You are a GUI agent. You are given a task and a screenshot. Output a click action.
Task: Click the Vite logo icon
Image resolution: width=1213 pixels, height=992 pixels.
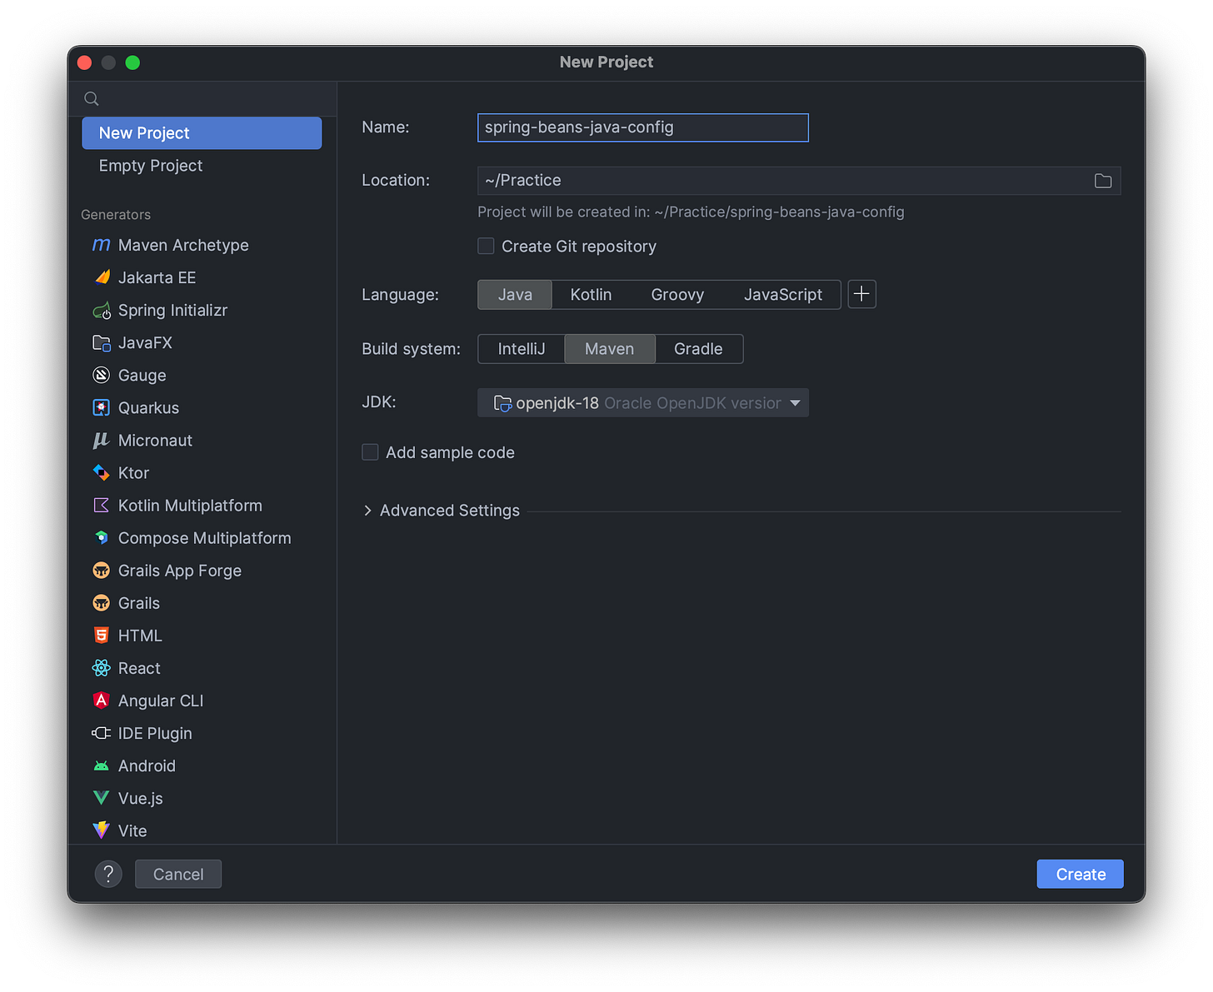(102, 830)
